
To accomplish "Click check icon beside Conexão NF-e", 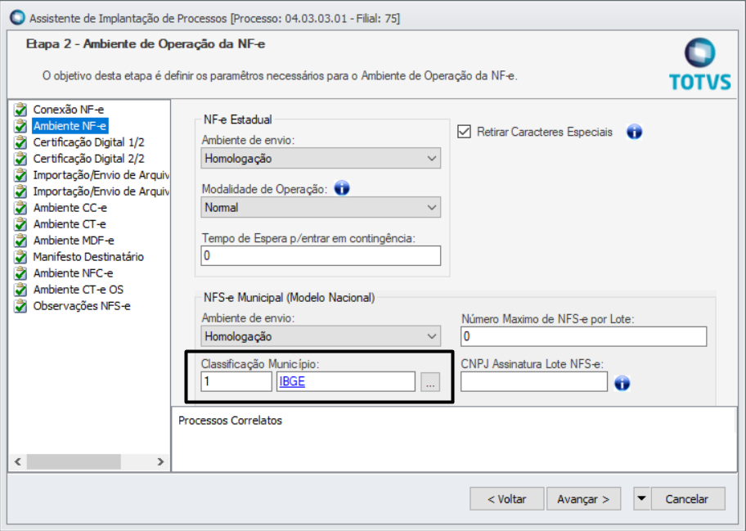I will coord(20,110).
